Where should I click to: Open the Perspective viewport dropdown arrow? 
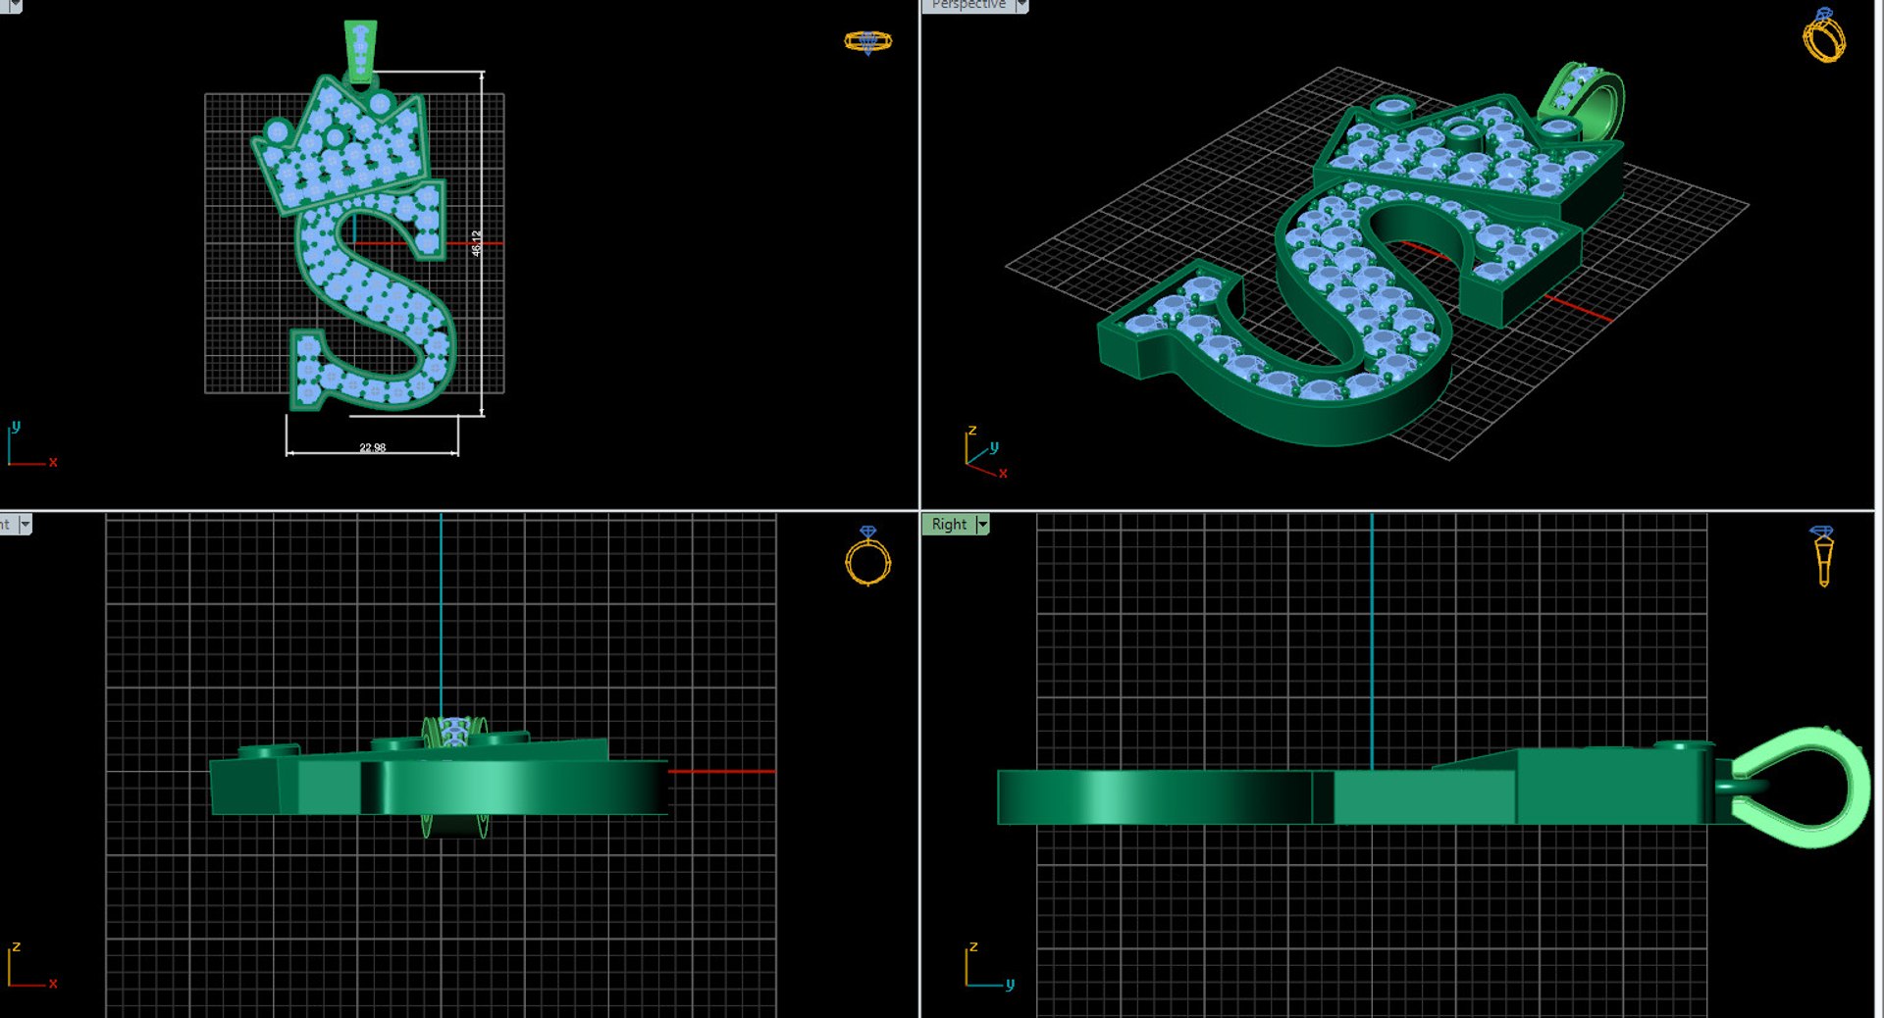1021,5
